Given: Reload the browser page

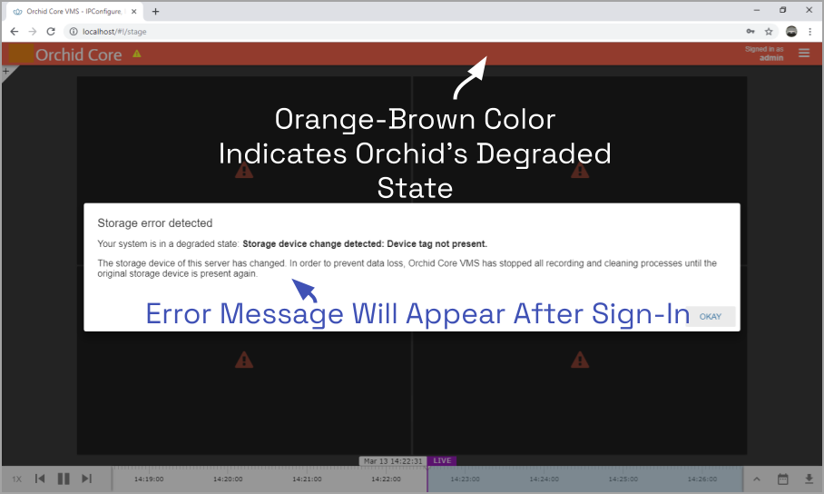Looking at the screenshot, I should 51,32.
